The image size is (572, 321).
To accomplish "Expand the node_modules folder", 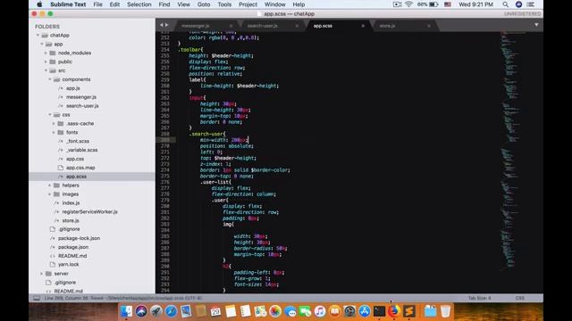I will click(x=46, y=53).
